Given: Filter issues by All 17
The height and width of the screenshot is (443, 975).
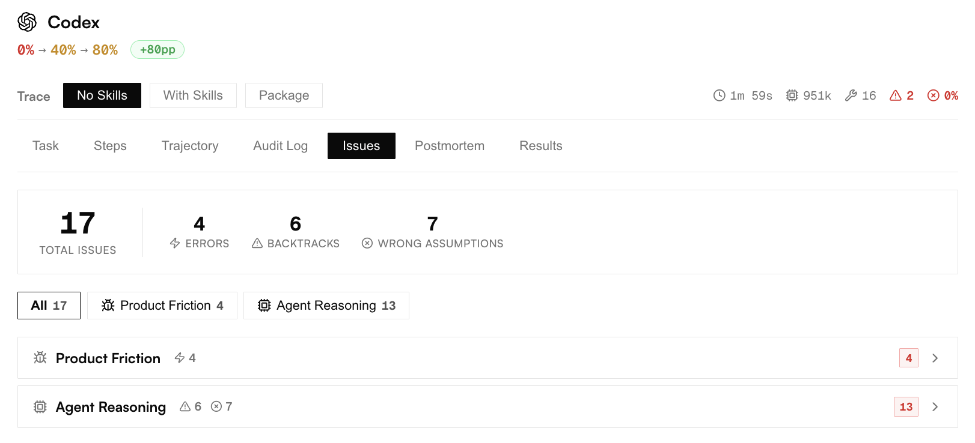Looking at the screenshot, I should coord(49,306).
